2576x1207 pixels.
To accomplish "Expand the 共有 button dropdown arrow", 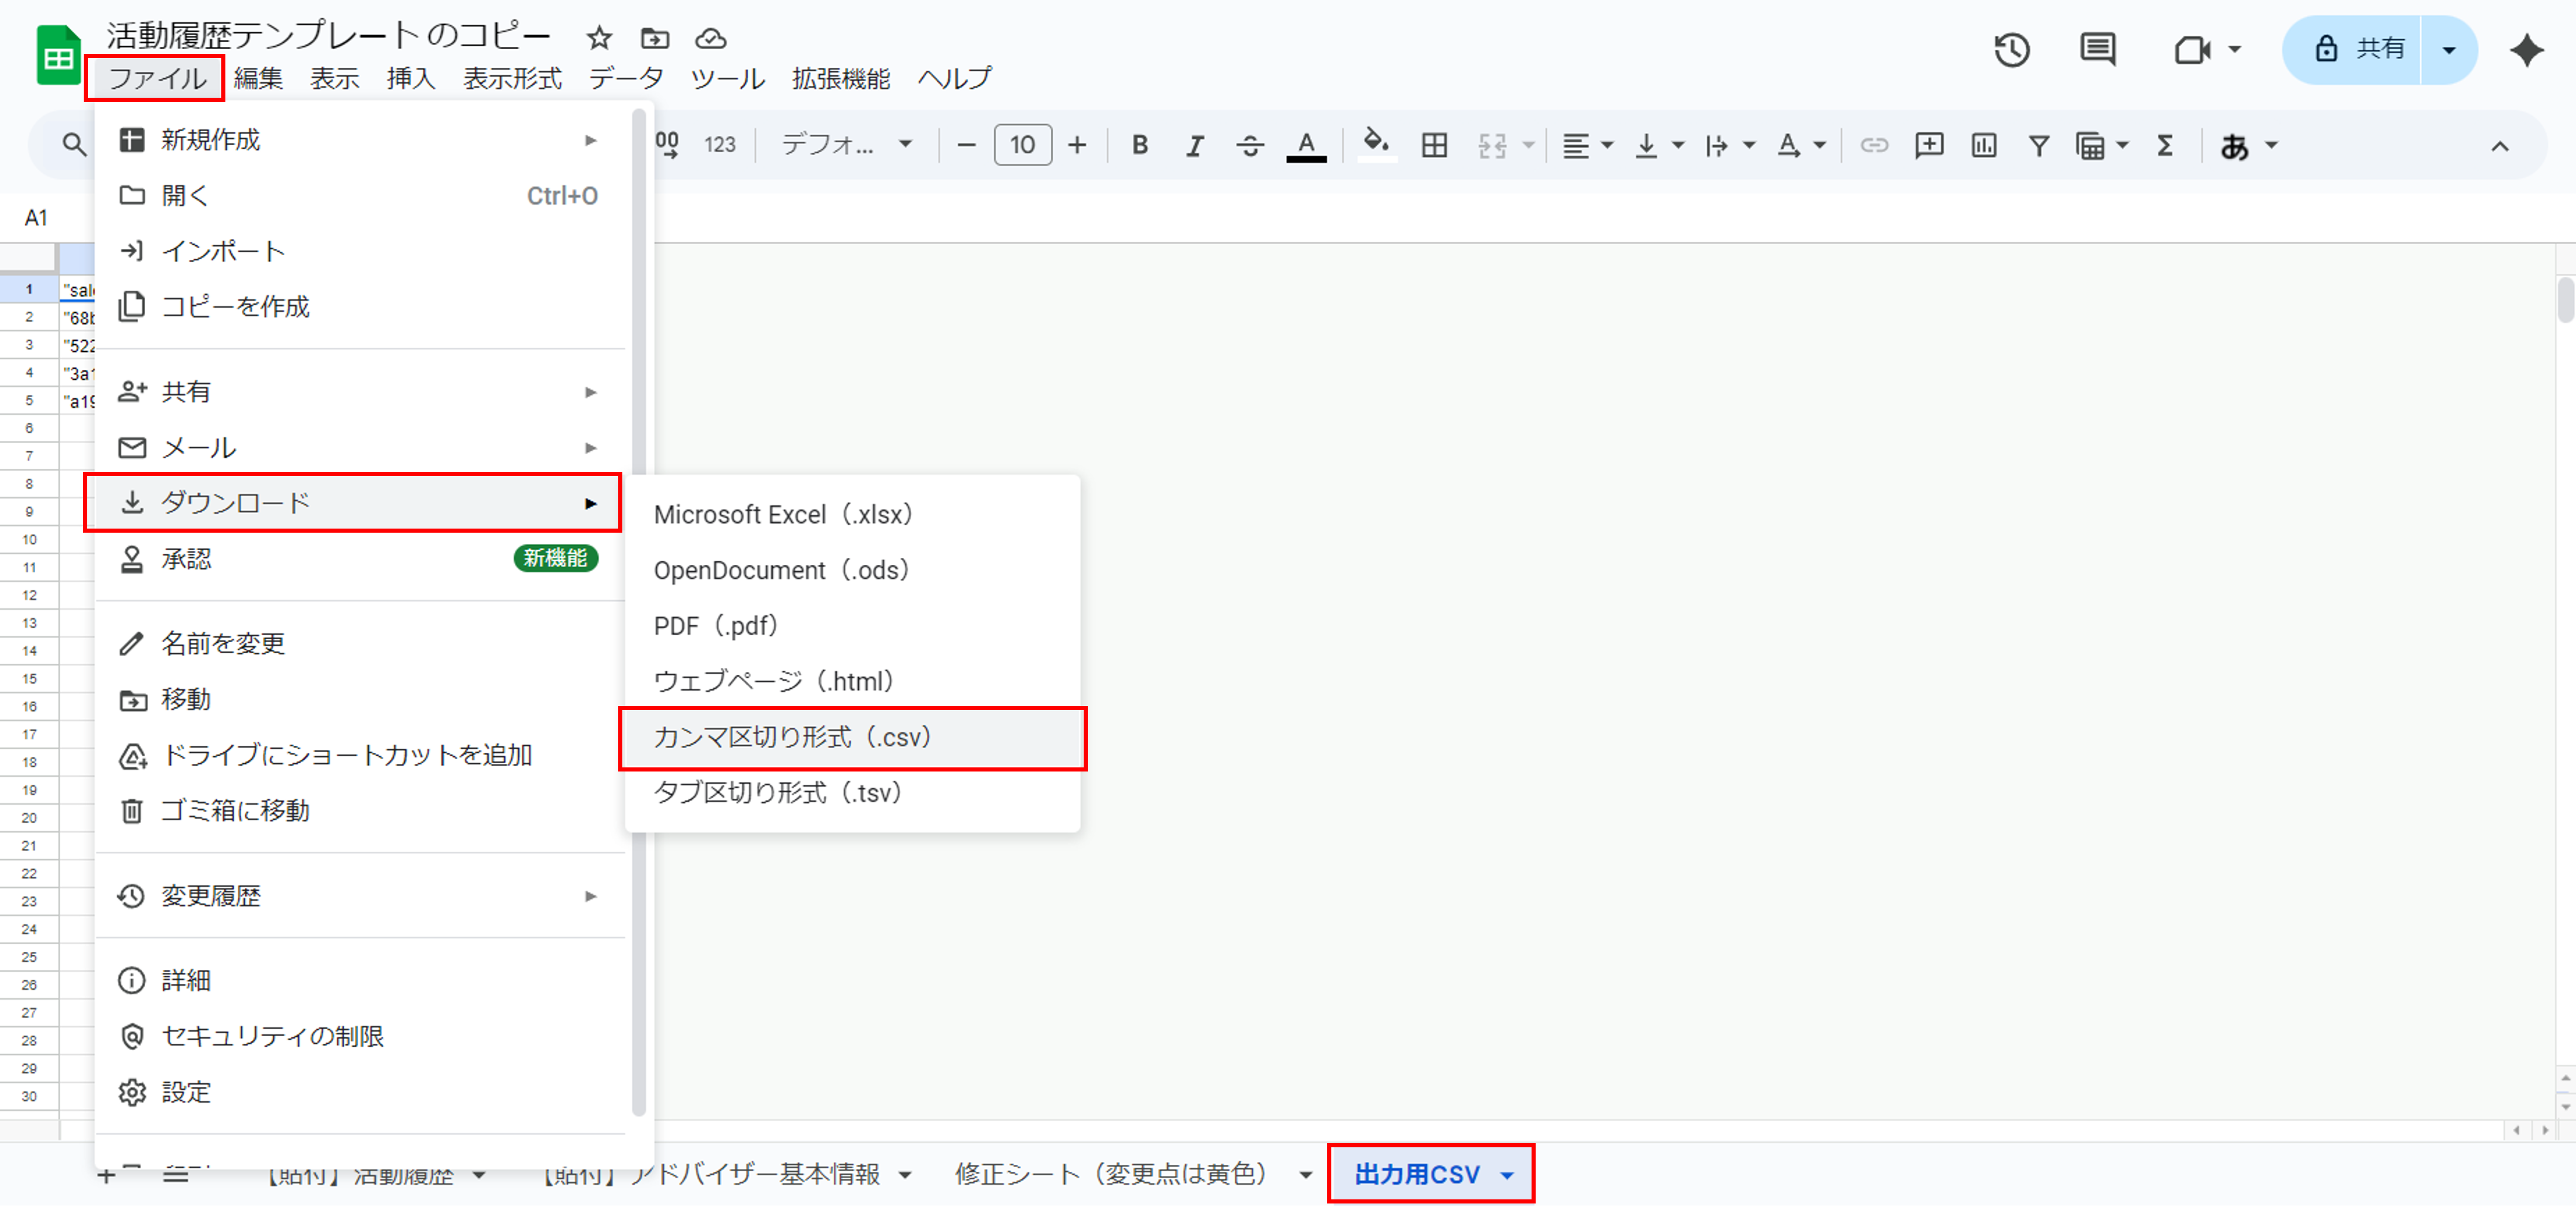I will tap(2447, 49).
